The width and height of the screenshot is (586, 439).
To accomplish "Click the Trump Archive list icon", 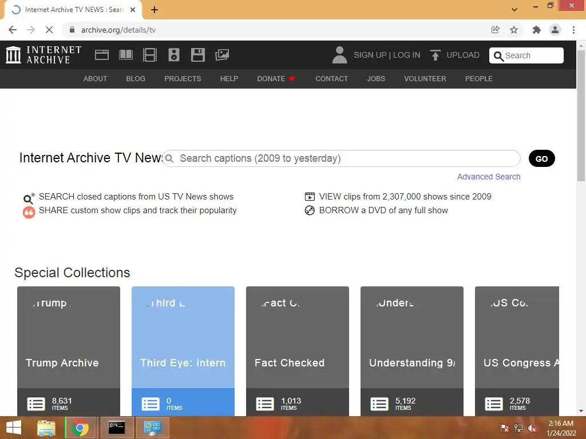I will [x=36, y=404].
